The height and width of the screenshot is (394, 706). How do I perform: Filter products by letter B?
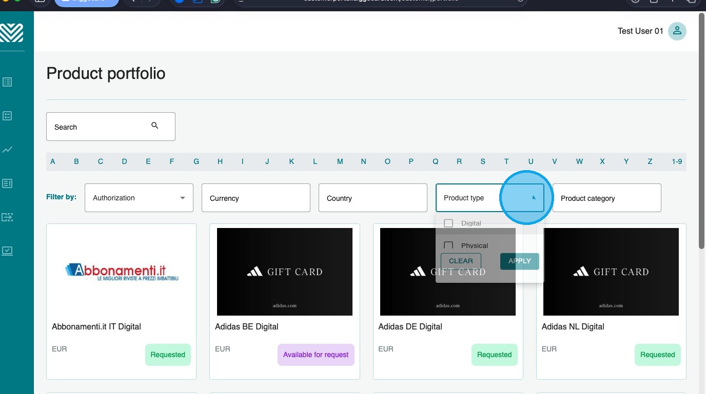click(x=76, y=161)
